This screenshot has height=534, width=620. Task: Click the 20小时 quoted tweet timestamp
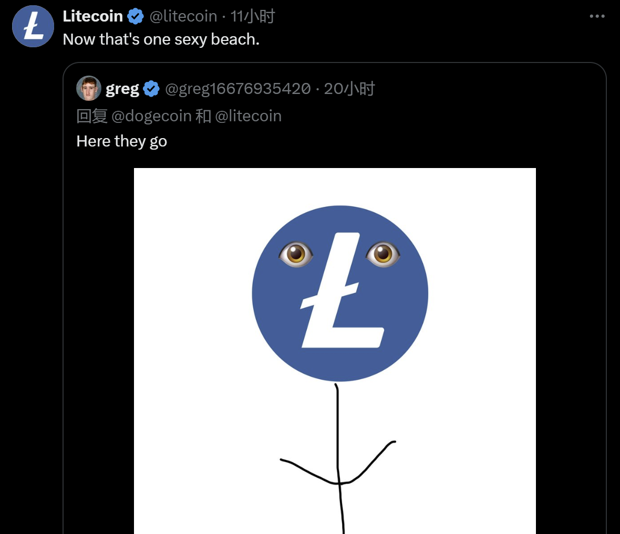coord(349,89)
